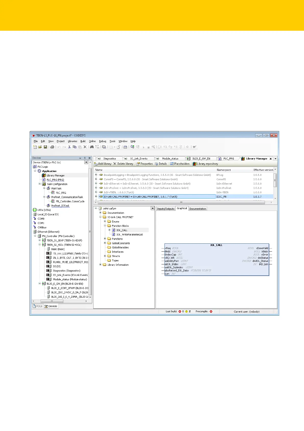Click the Library repository book icon

(194, 164)
